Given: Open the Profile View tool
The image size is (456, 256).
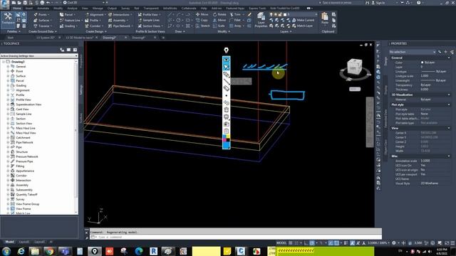Looking at the screenshot, I should click(x=149, y=14).
